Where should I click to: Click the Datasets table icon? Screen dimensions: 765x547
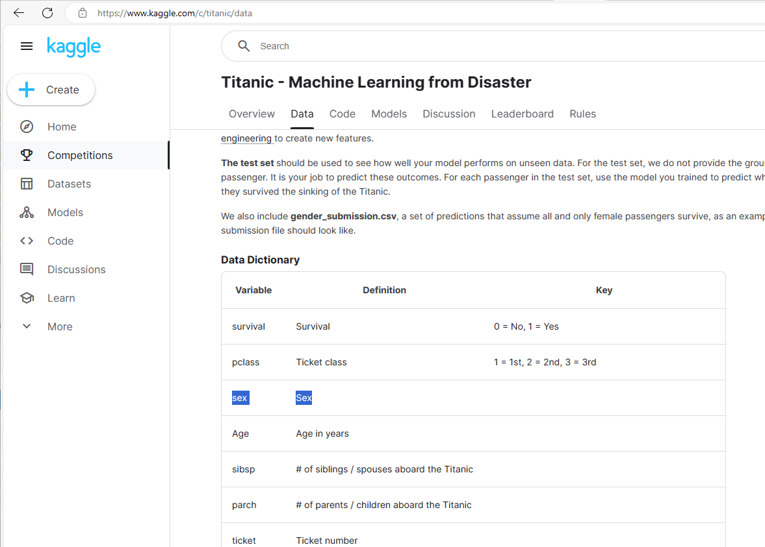[x=27, y=184]
